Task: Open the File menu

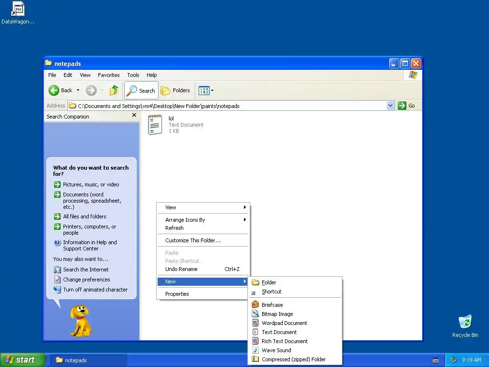Action: click(x=52, y=75)
